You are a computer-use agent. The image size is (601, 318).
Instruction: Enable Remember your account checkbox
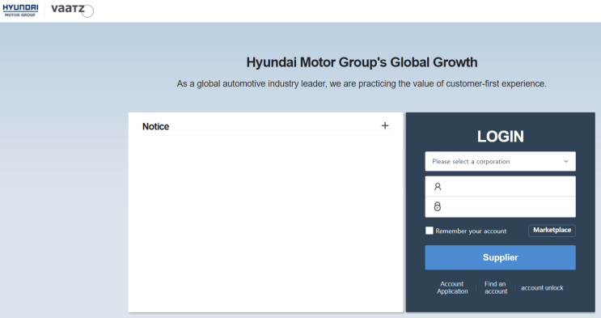pyautogui.click(x=430, y=231)
